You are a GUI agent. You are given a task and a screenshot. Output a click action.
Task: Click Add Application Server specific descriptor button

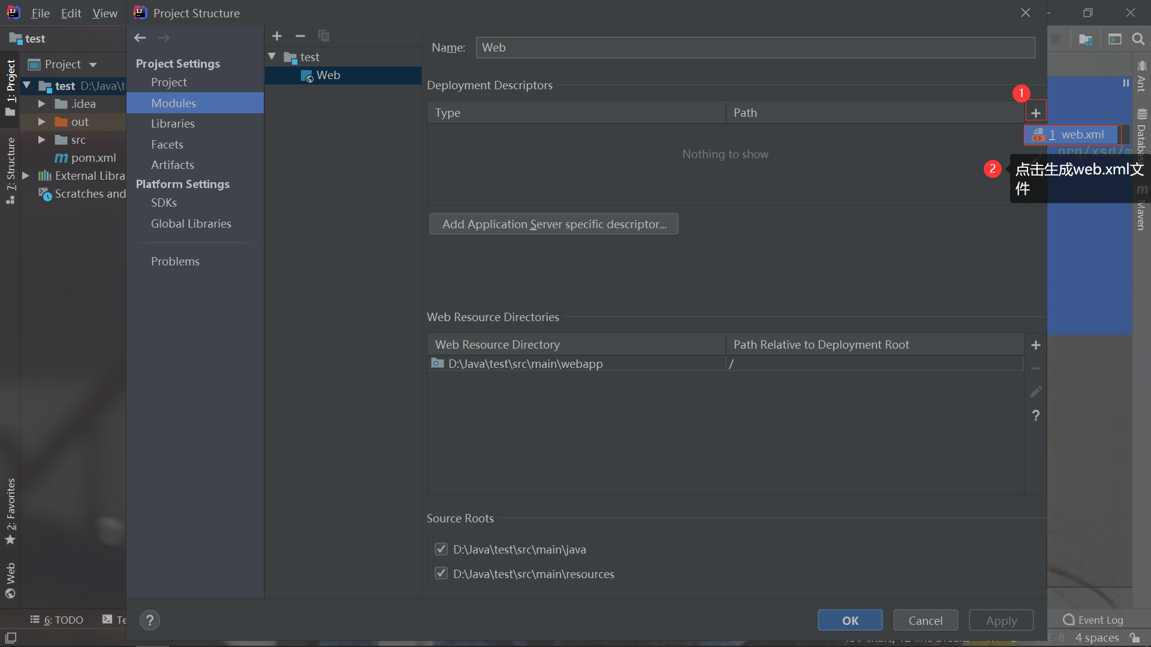(x=553, y=224)
